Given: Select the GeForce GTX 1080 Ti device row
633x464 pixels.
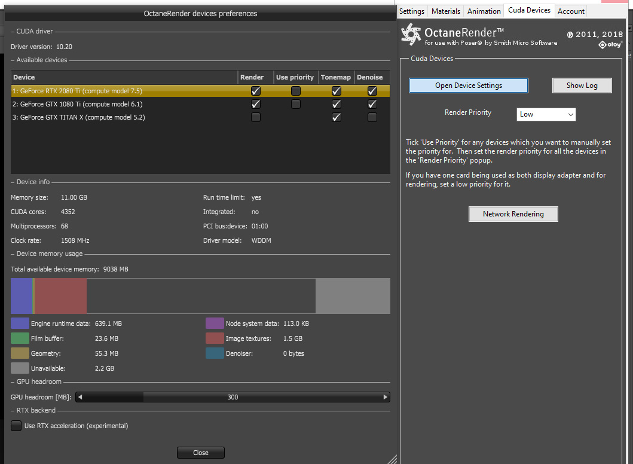Looking at the screenshot, I should coord(200,104).
